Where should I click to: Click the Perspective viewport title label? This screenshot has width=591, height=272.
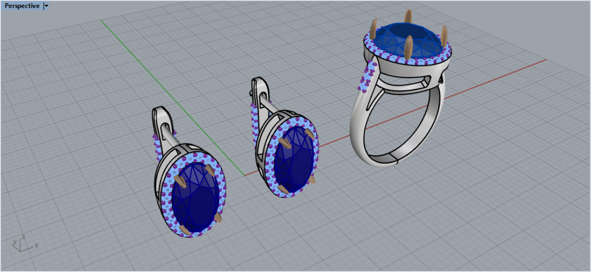[x=22, y=6]
